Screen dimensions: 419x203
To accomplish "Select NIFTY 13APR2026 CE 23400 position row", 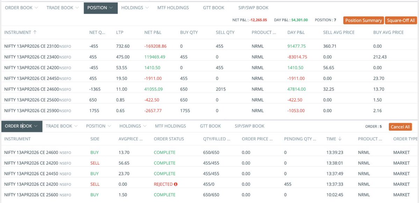I will pyautogui.click(x=210, y=57).
